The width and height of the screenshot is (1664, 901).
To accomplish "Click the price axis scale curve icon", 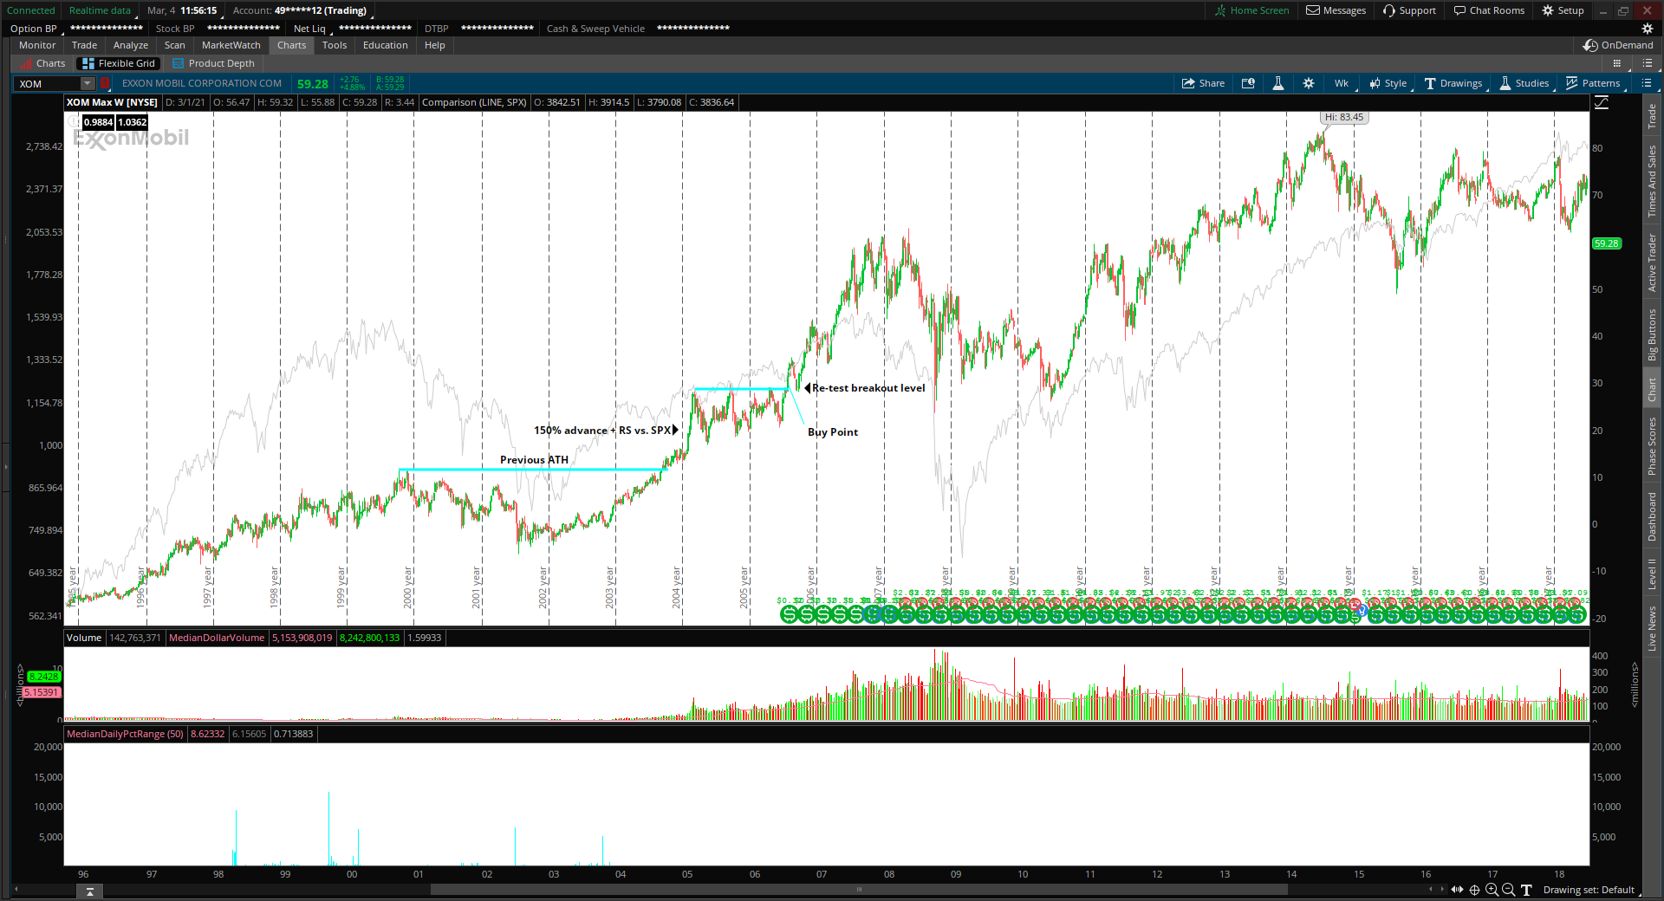I will (x=1602, y=102).
